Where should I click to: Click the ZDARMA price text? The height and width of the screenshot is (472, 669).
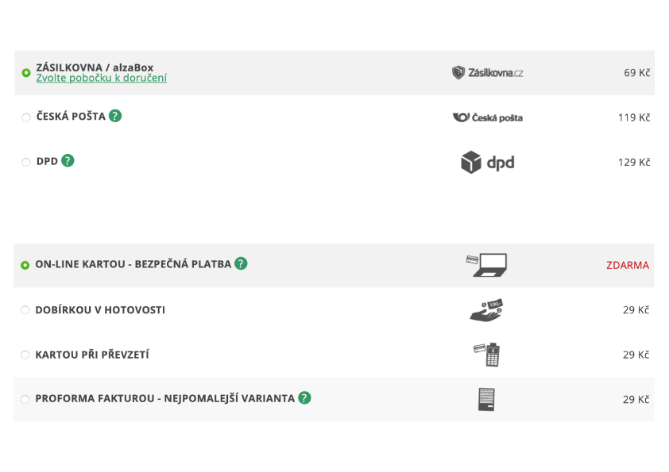click(628, 266)
